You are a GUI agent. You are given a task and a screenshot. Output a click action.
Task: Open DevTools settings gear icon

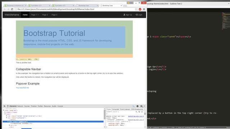[x=137, y=106]
